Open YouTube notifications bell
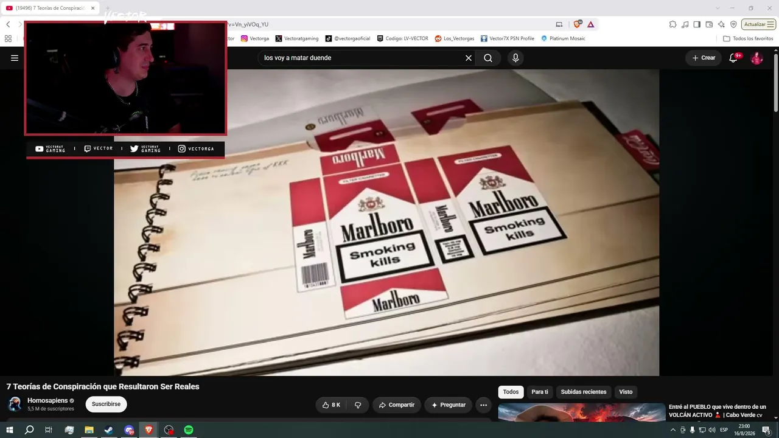 [x=734, y=58]
